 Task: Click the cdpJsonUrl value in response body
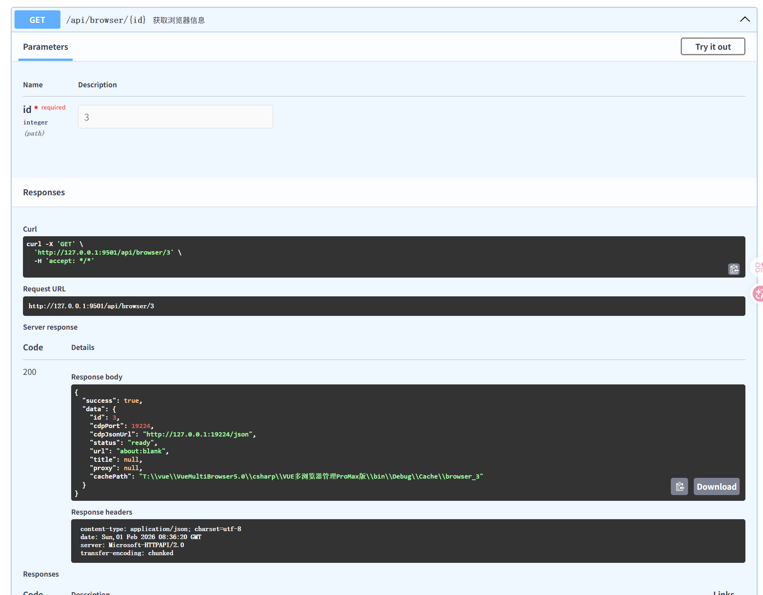point(197,434)
